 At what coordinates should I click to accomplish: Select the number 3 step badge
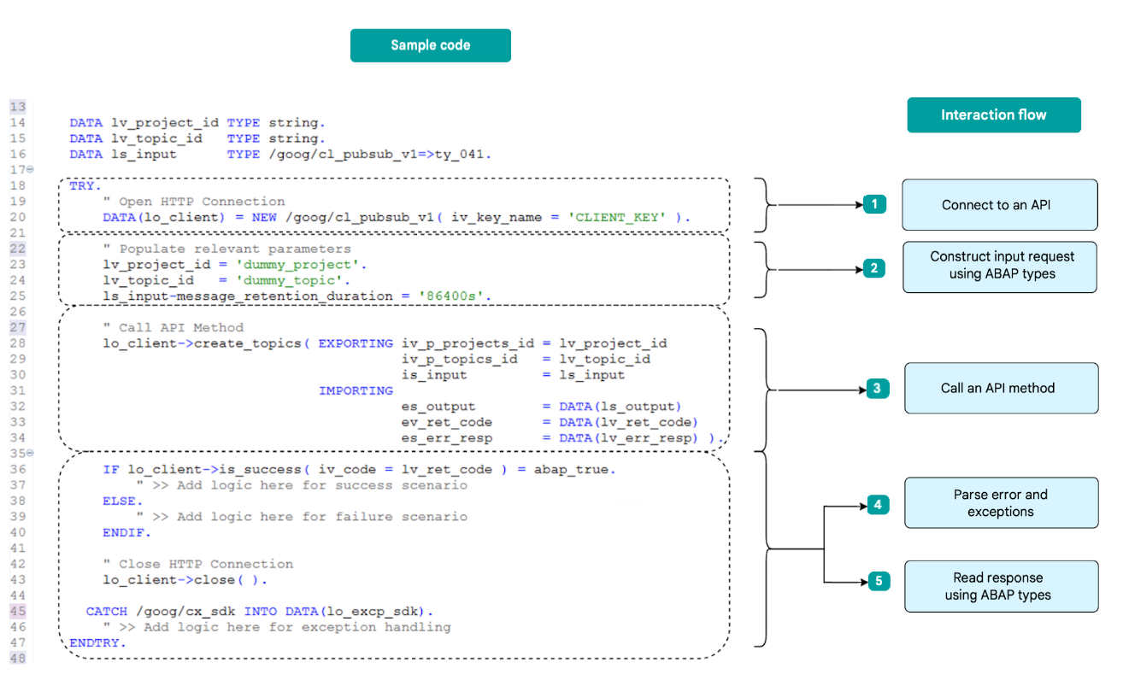pyautogui.click(x=877, y=389)
